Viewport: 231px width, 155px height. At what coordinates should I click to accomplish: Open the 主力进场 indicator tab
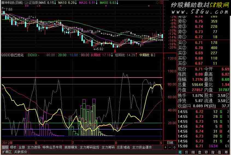pyautogui.click(x=34, y=147)
